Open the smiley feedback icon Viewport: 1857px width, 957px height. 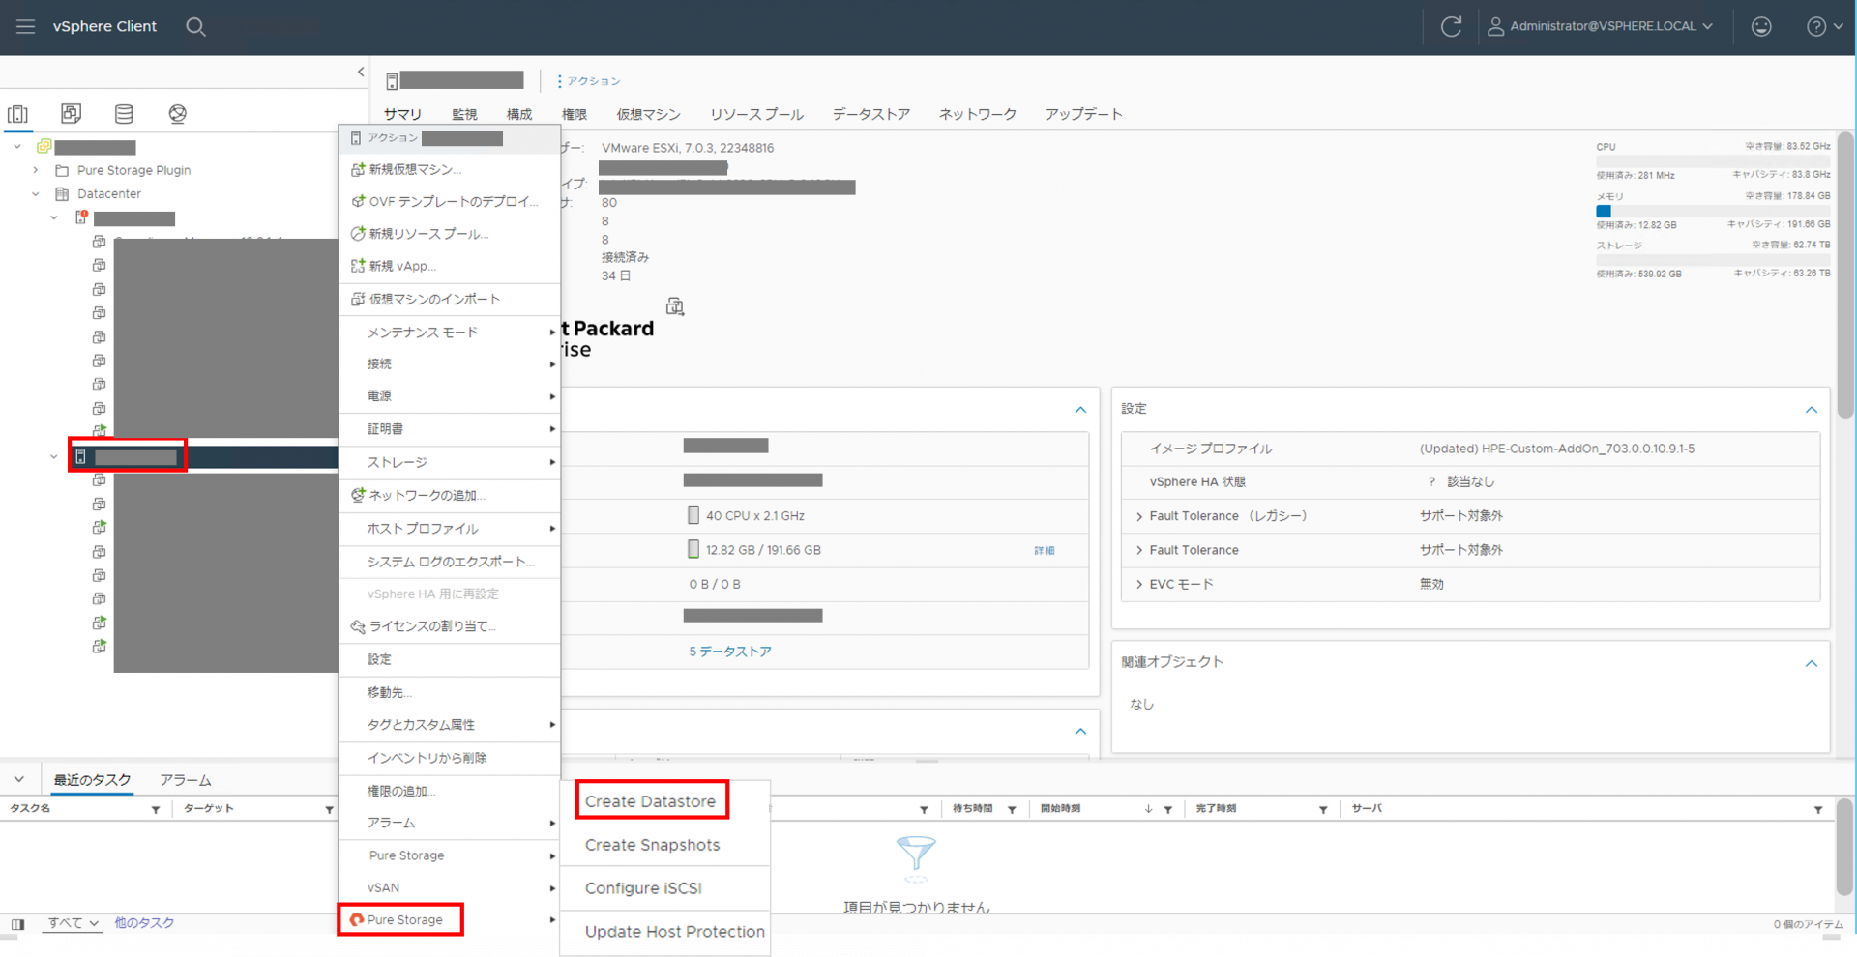1761,27
